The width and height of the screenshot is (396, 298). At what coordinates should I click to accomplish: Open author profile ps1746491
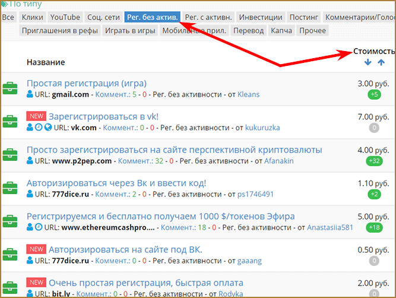[255, 194]
